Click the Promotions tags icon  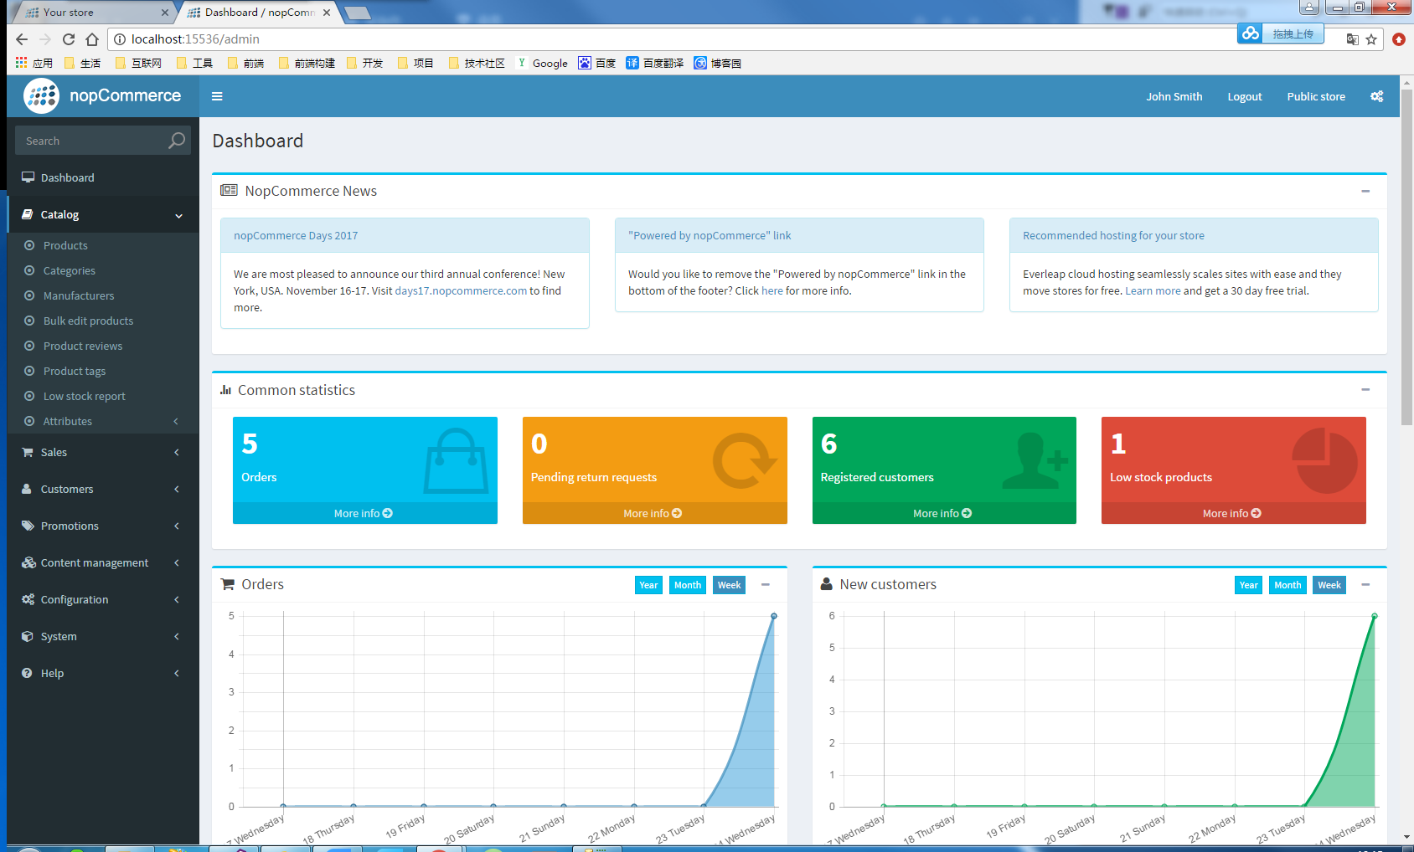click(x=28, y=526)
